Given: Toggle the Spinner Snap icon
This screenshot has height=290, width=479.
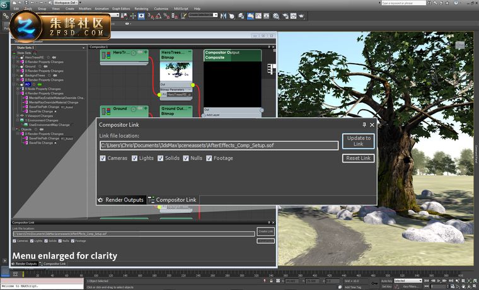Looking at the screenshot, I should click(x=175, y=16).
